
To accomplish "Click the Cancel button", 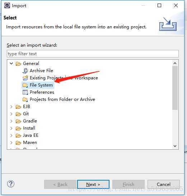I will [x=164, y=185].
